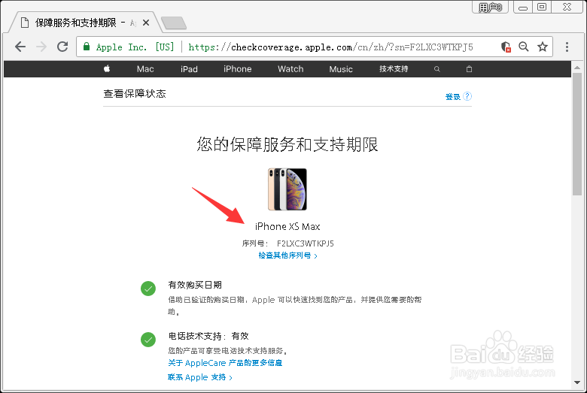Screen dimensions: 587x393
Task: Bookmark this page with the star icon
Action: coord(543,47)
